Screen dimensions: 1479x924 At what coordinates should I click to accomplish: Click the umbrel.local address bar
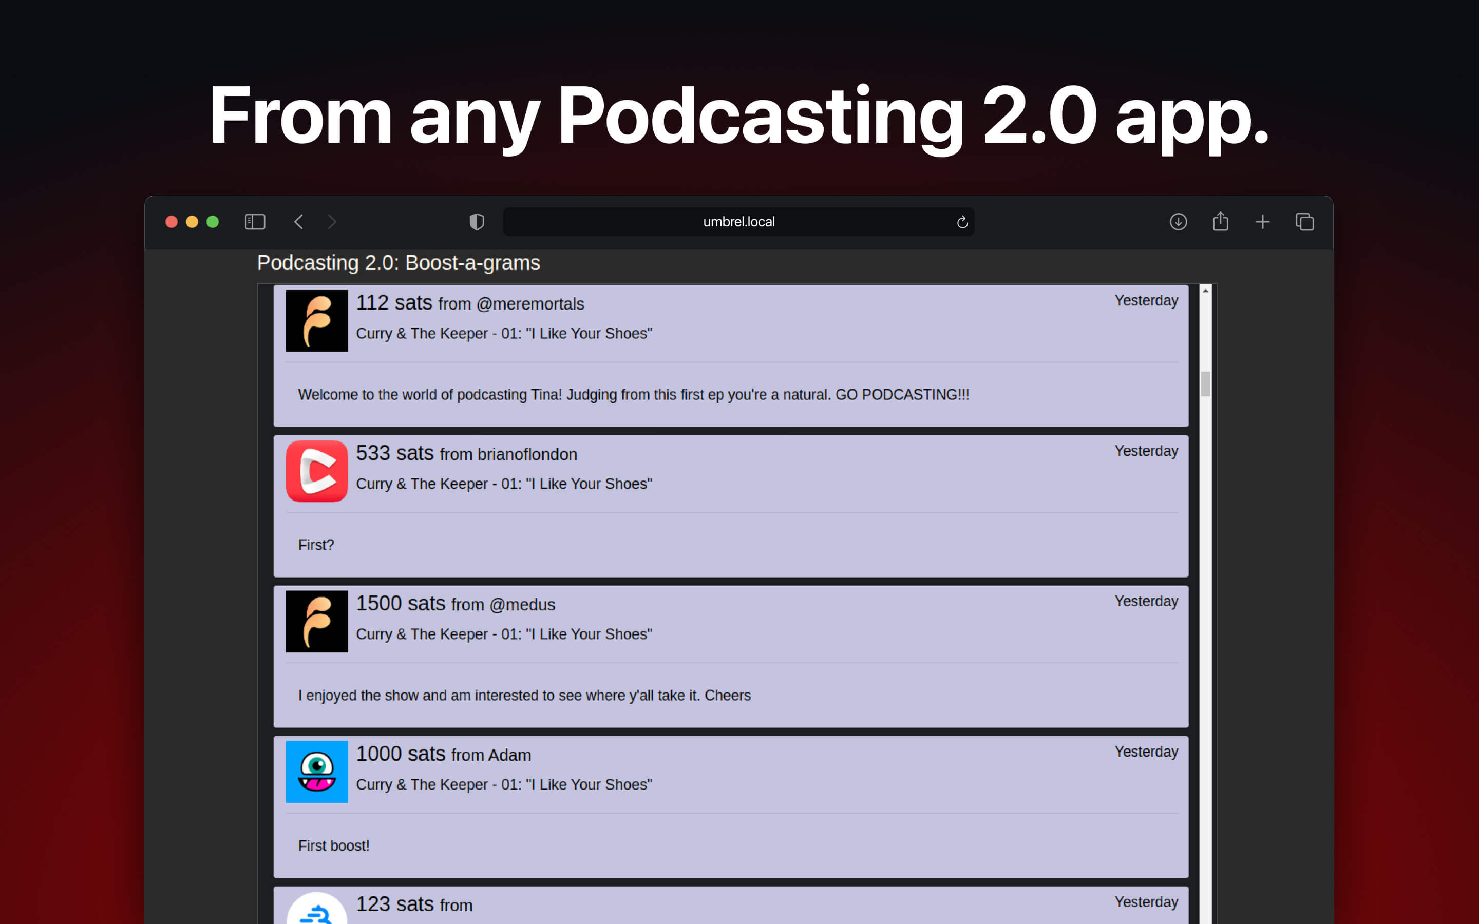coord(738,222)
